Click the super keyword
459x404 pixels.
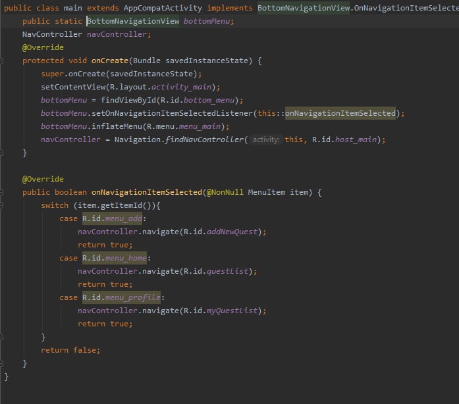click(53, 74)
